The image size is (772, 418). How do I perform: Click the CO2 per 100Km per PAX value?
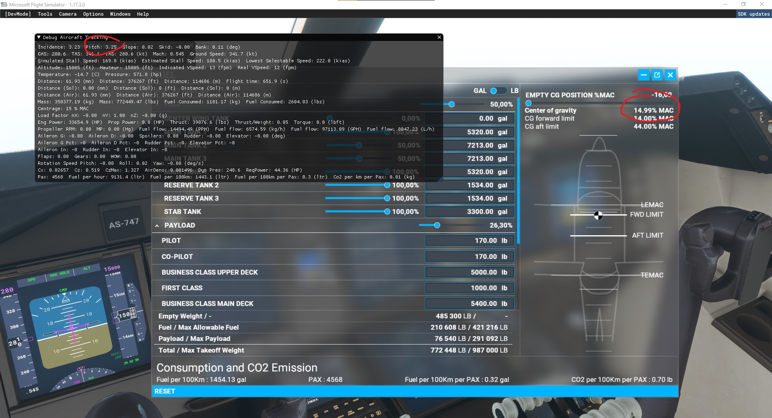(x=622, y=379)
